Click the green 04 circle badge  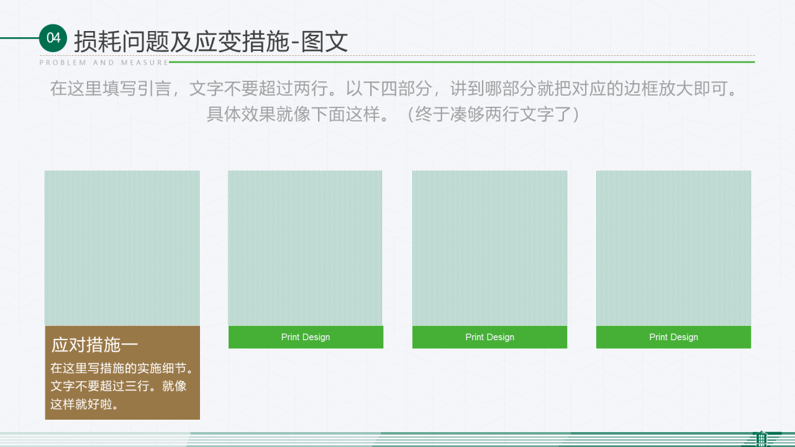click(x=53, y=38)
